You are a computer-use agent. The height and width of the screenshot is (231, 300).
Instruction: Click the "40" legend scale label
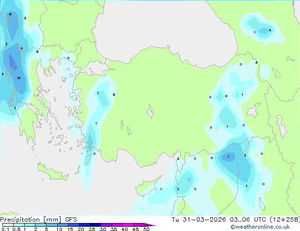[x=124, y=229]
